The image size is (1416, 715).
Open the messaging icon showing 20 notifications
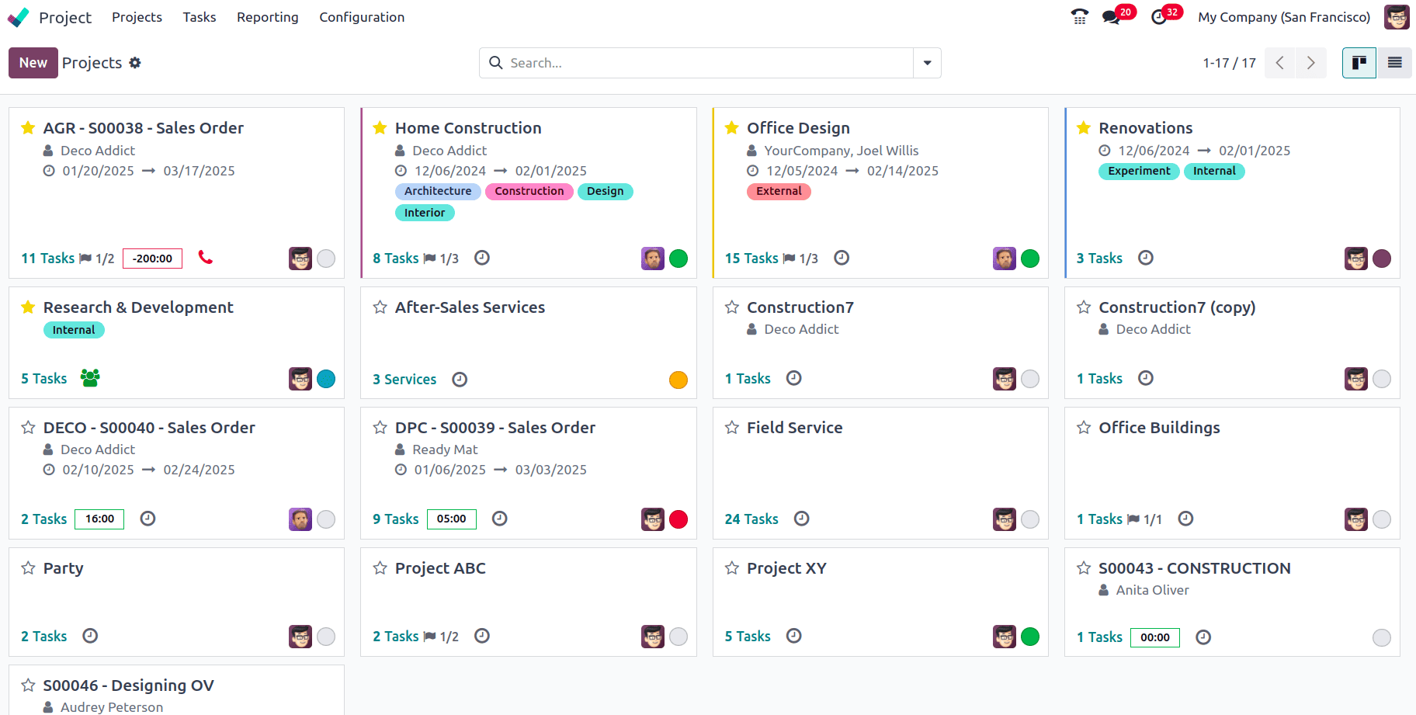click(x=1112, y=16)
